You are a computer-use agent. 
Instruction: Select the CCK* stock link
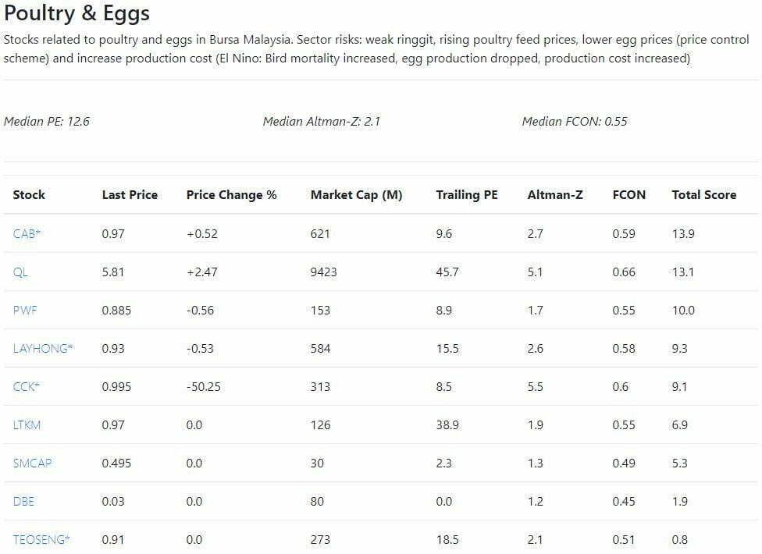pyautogui.click(x=27, y=386)
